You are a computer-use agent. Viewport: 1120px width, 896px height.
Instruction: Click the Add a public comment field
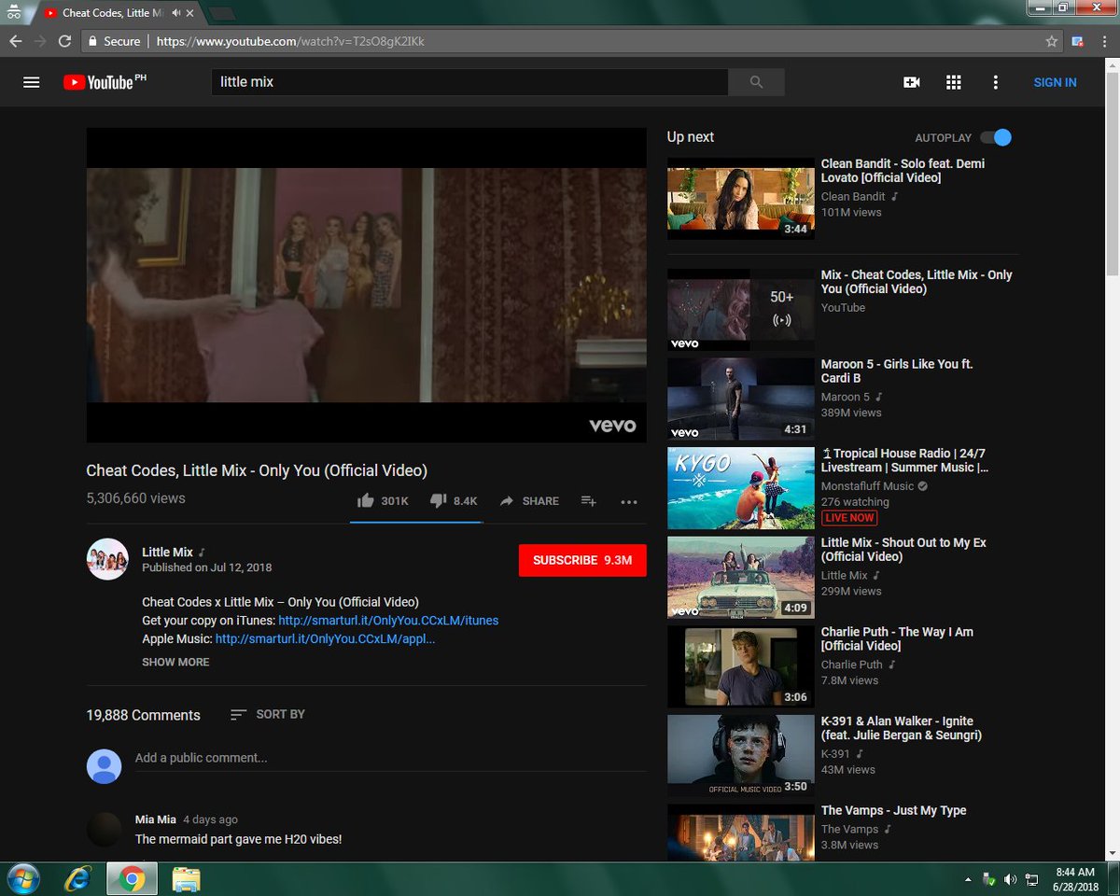390,758
